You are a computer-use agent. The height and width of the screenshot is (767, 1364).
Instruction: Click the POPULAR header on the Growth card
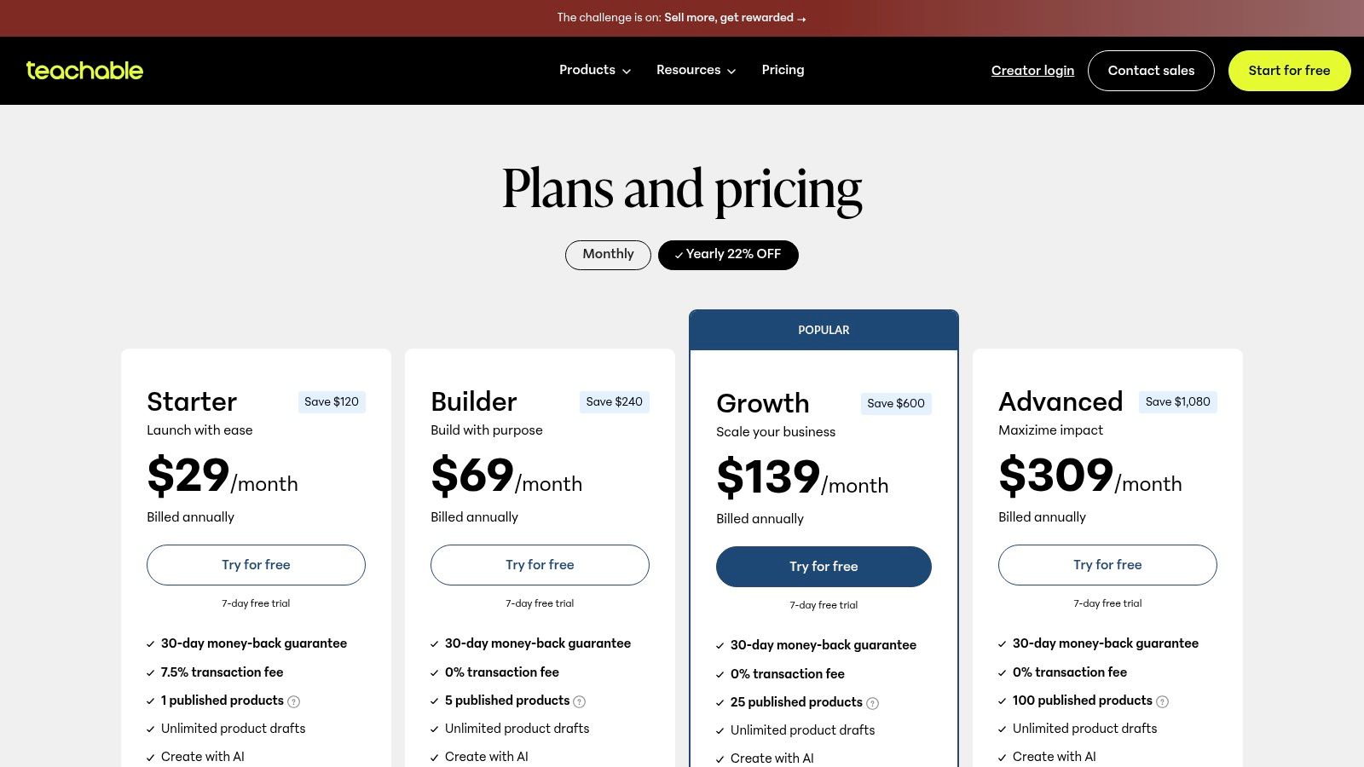click(x=824, y=330)
